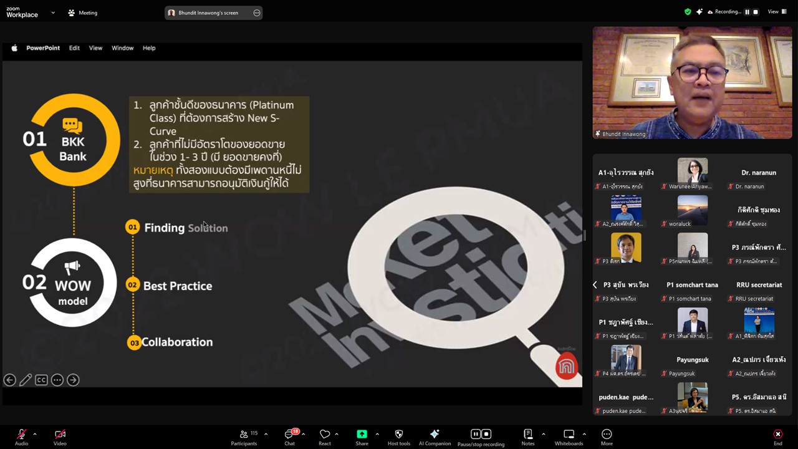The height and width of the screenshot is (449, 798).
Task: Open the AI Companion panel
Action: point(435,437)
